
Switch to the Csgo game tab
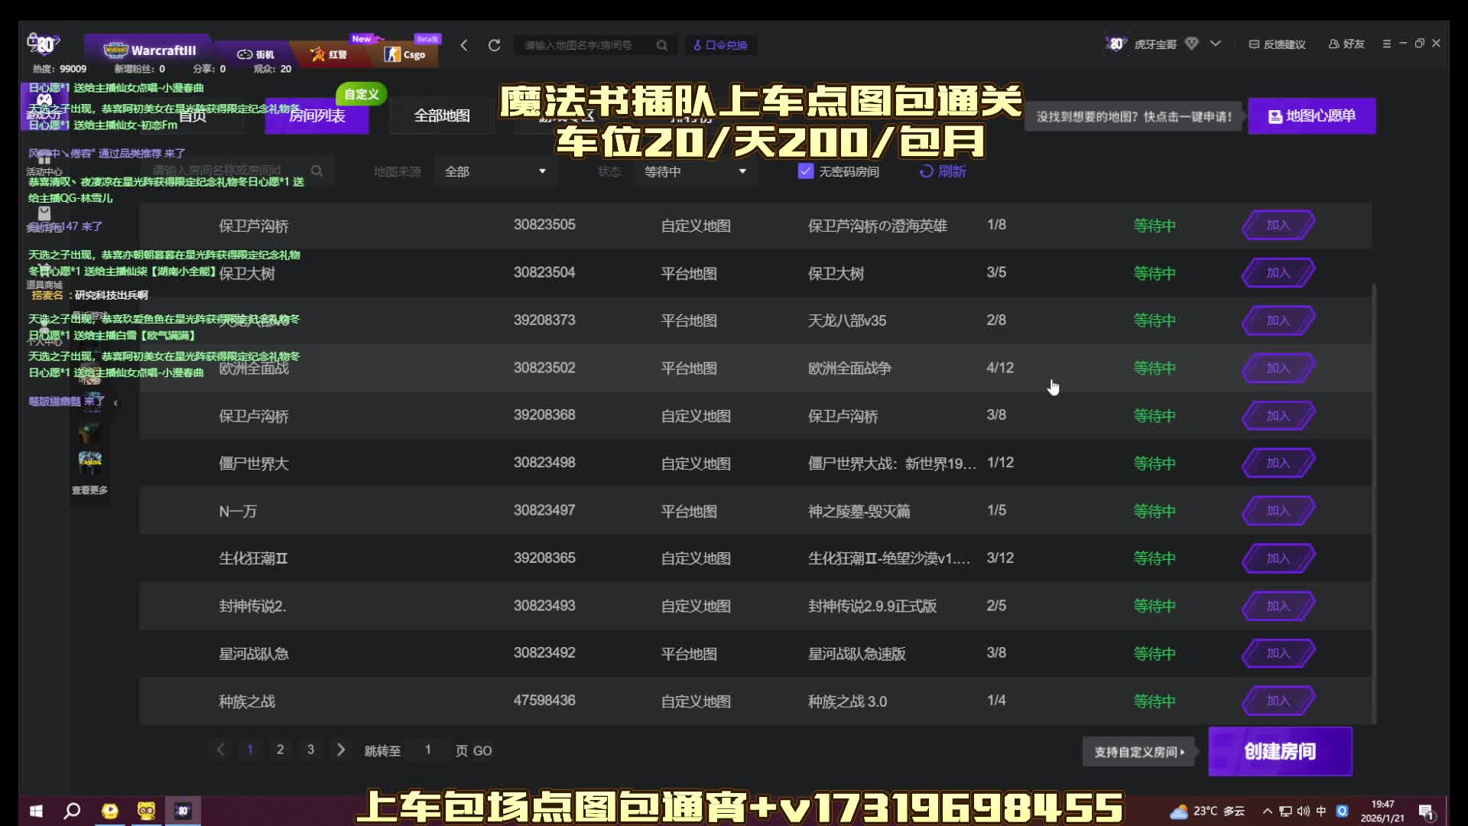405,54
